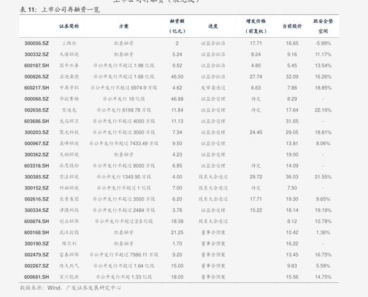Viewport: 368px width, 297px height.
Task: Click the 29.72 issue price cell
Action: tap(256, 177)
